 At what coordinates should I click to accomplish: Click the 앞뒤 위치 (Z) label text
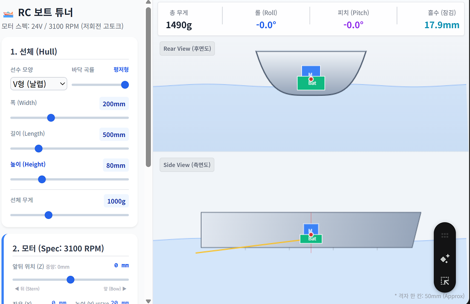[x=28, y=266]
